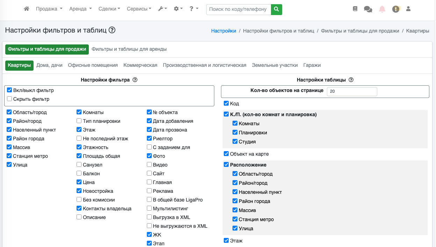436x247 pixels.
Task: Expand the wrench tools dropdown
Action: [x=163, y=9]
